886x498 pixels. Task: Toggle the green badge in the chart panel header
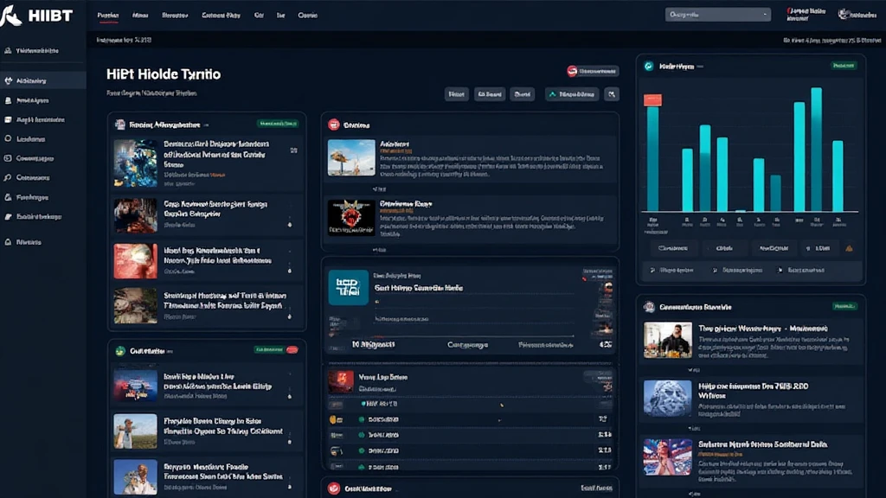[x=843, y=66]
